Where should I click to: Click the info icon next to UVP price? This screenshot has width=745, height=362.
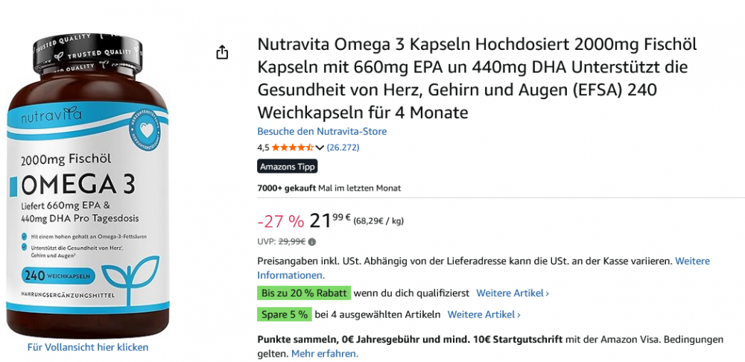[x=311, y=242]
